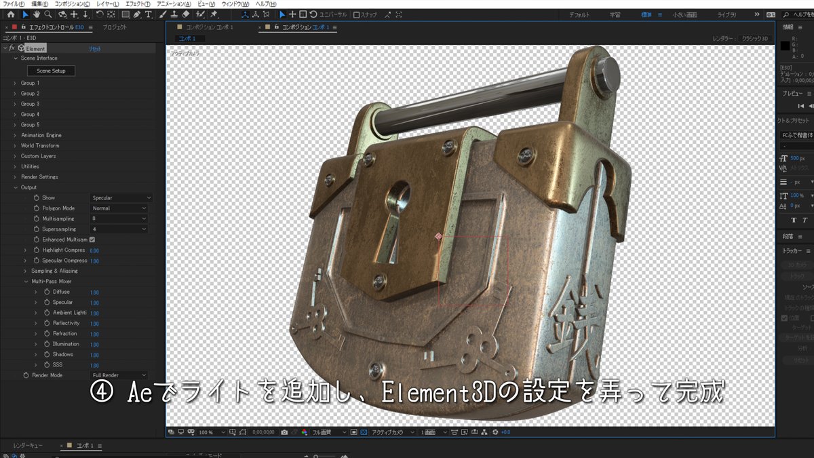Viewport: 814px width, 458px height.
Task: Select the Selection arrow tool
Action: pyautogui.click(x=25, y=14)
